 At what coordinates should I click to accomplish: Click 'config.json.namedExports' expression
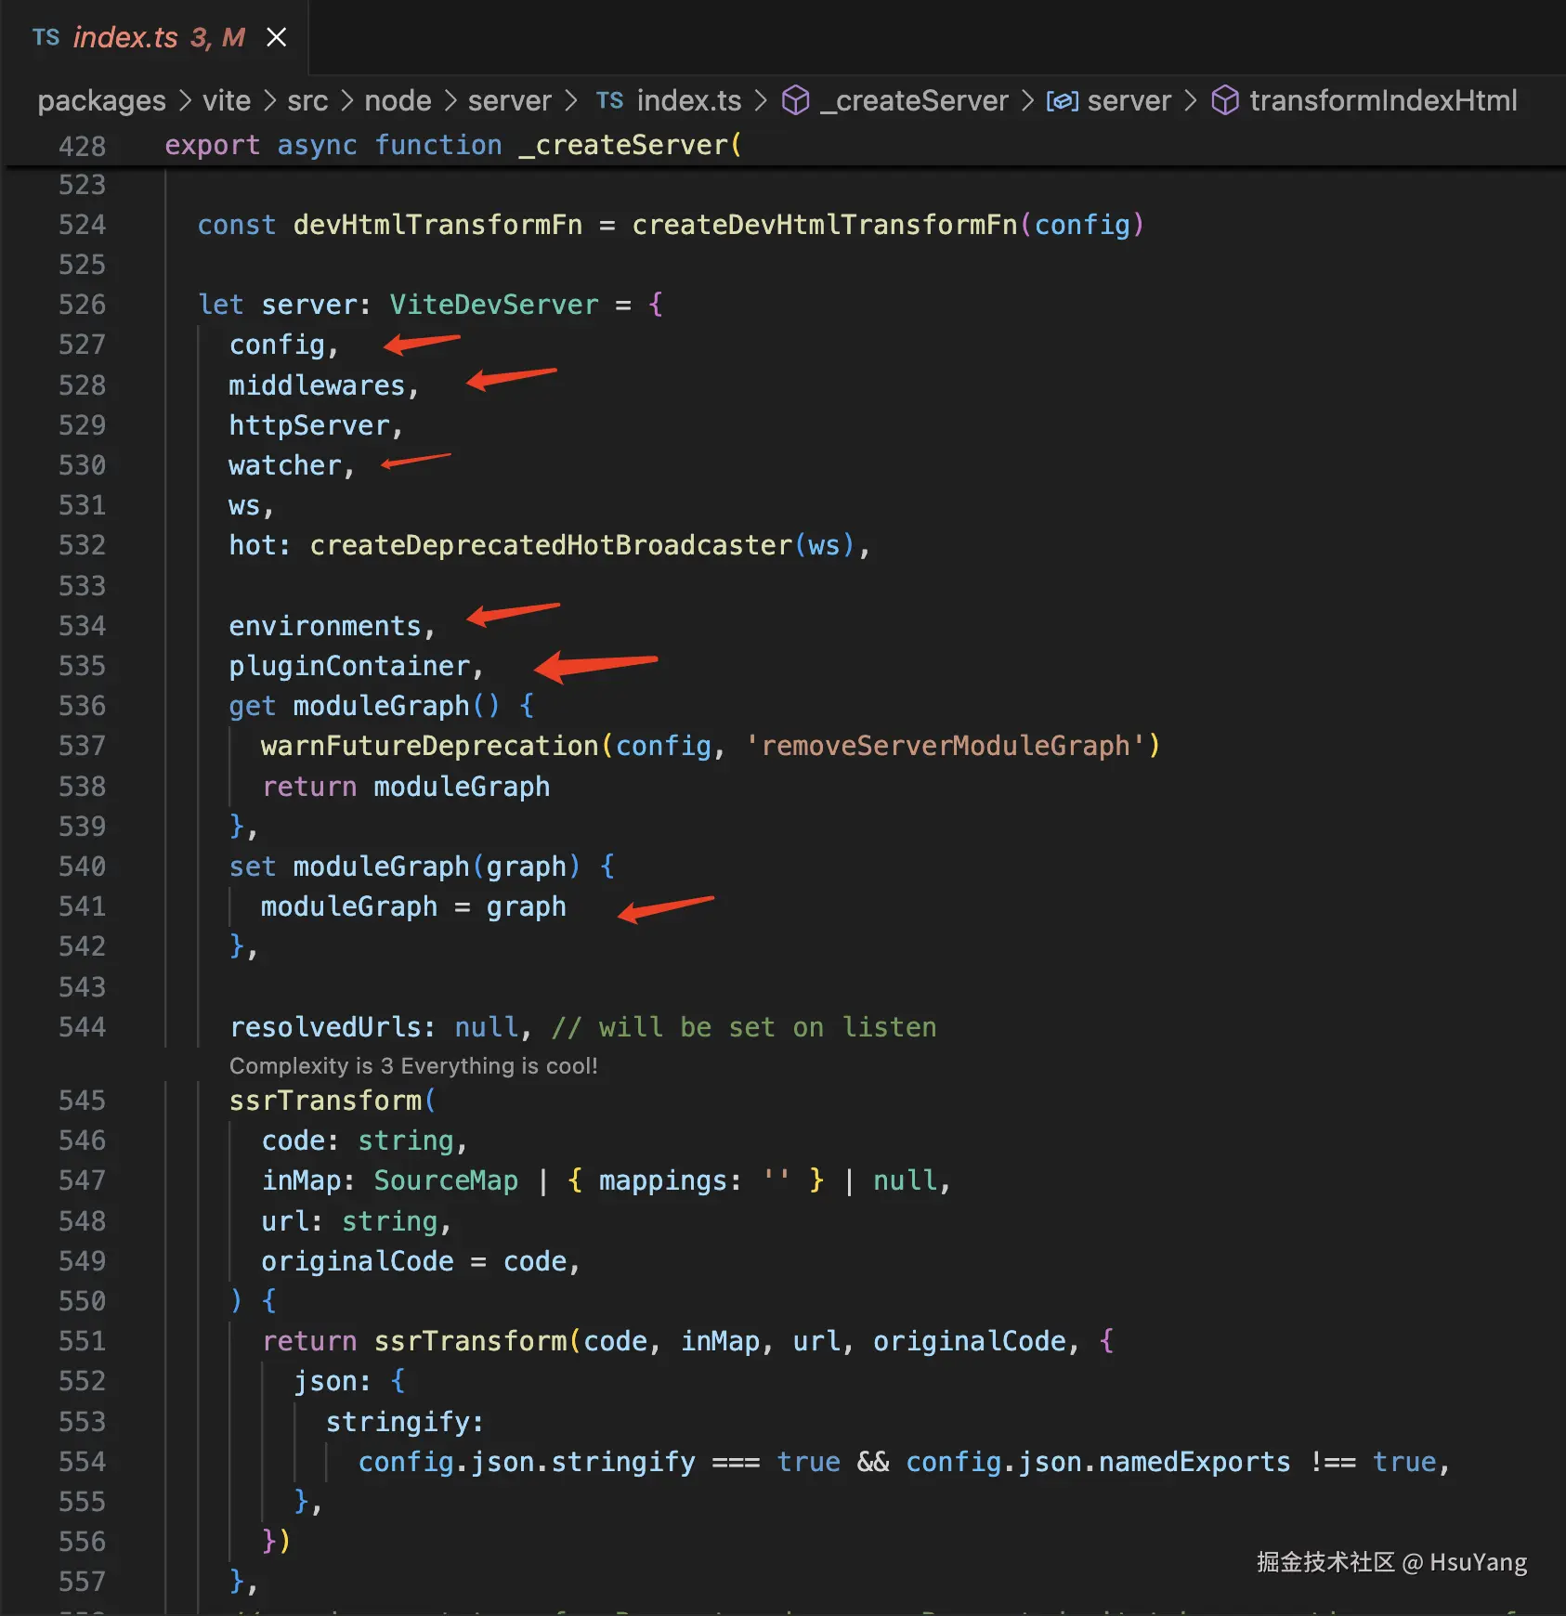pos(1098,1462)
